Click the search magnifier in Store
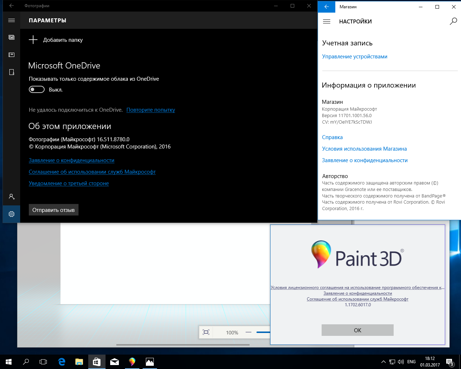The width and height of the screenshot is (461, 369). 453,22
